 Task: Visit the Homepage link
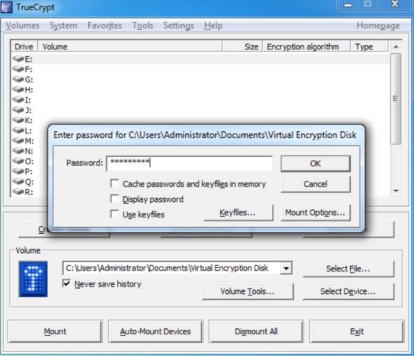378,26
